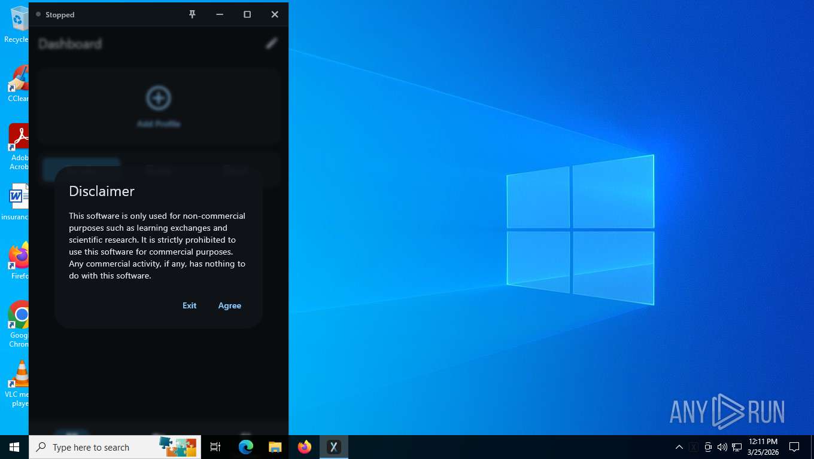The width and height of the screenshot is (814, 459).
Task: Click the Disclaimer dialog title
Action: coord(102,191)
